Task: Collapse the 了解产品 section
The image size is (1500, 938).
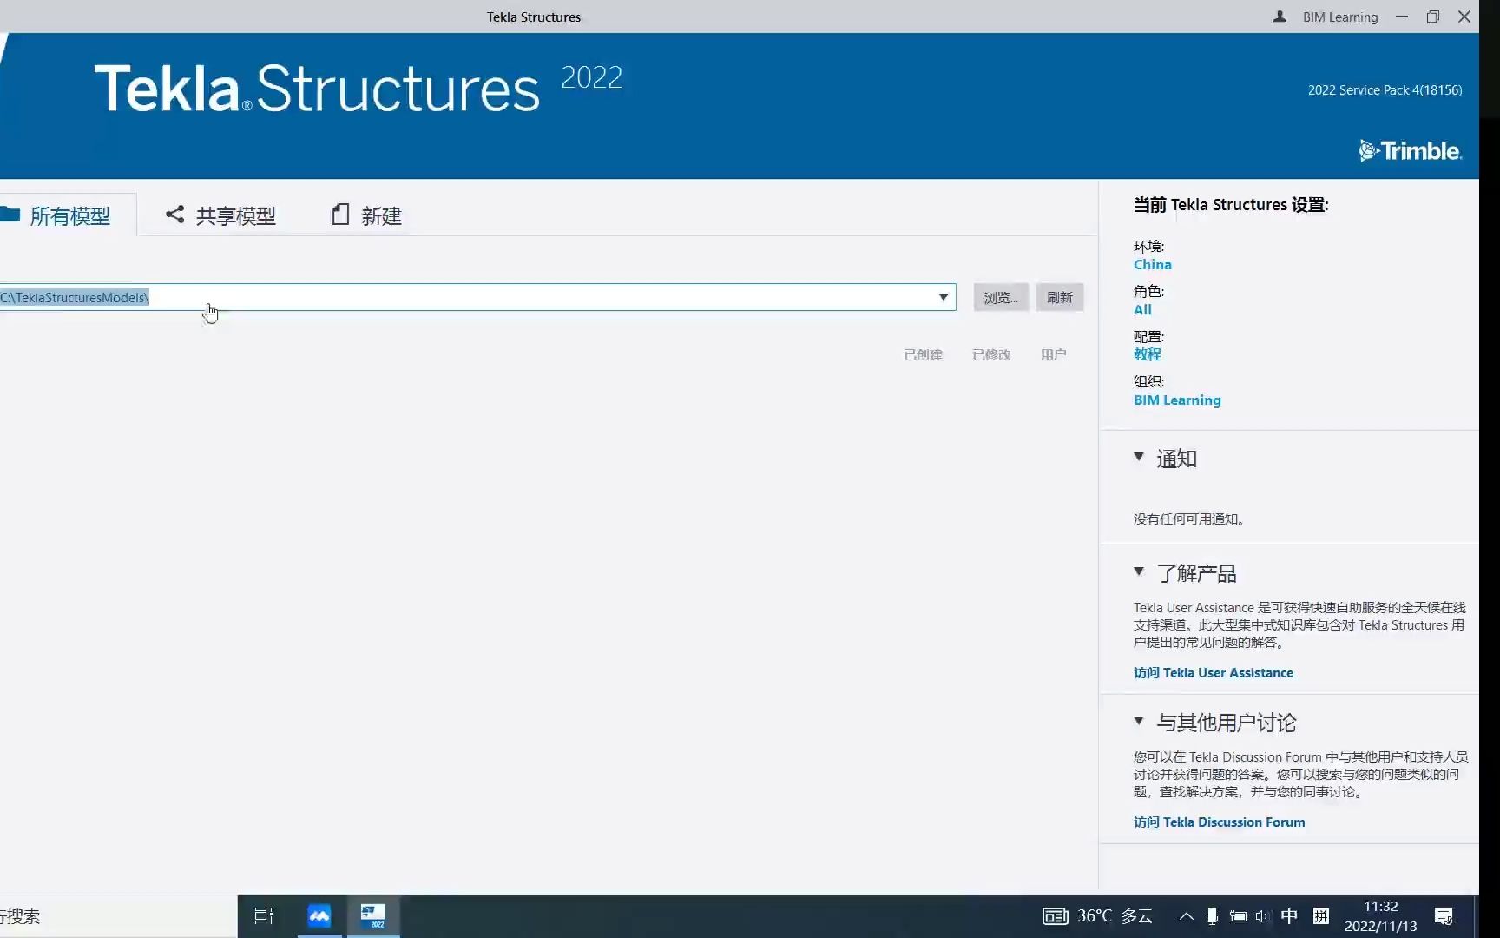Action: point(1139,572)
